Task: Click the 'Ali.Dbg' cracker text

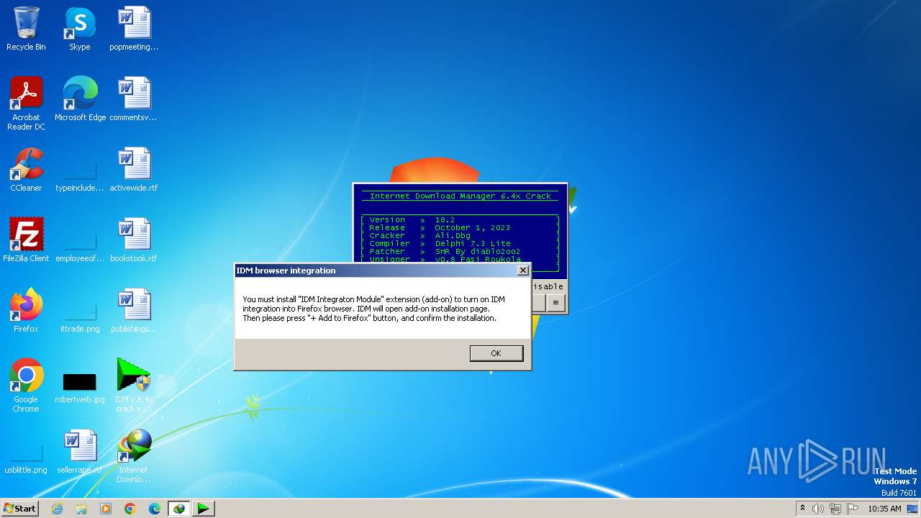Action: click(453, 235)
